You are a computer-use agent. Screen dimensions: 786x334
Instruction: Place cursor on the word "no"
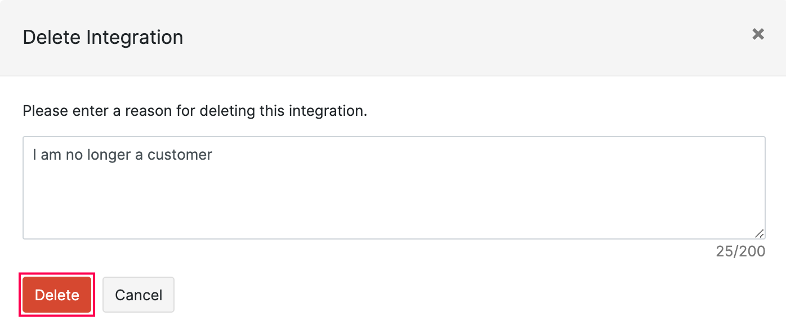[74, 155]
